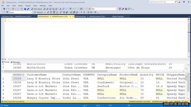Click the Copy icon in toolbar

[x=63, y=9]
